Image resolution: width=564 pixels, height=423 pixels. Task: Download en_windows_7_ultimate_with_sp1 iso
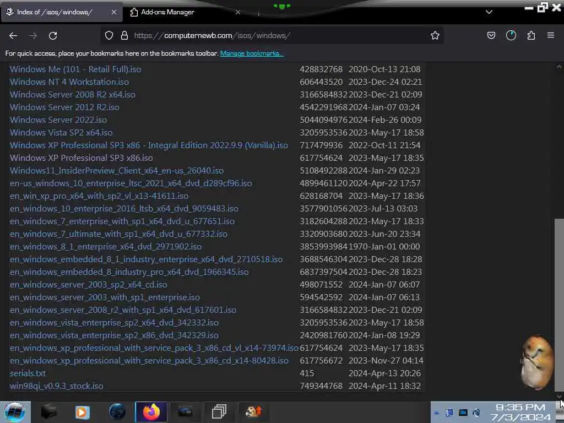[119, 234]
